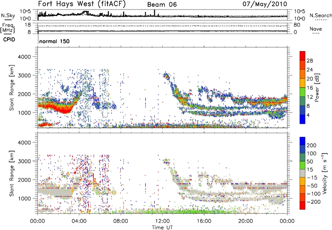Click the '28' power color bar value

pos(310,61)
